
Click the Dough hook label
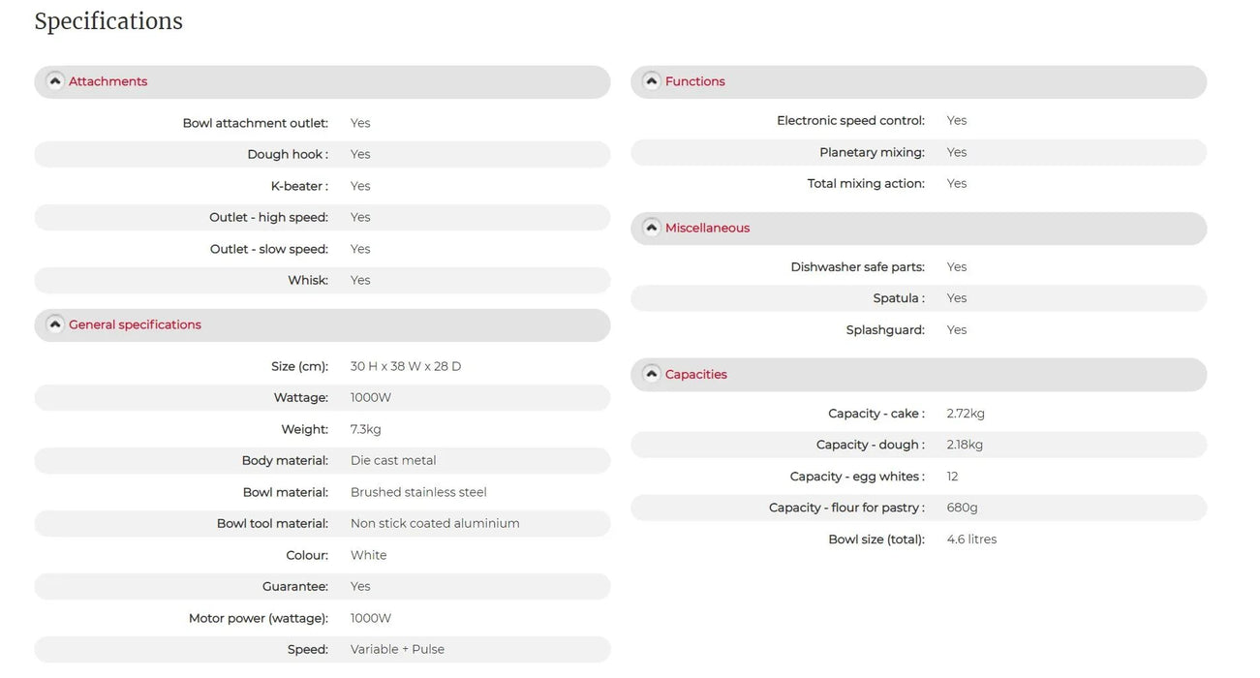288,154
